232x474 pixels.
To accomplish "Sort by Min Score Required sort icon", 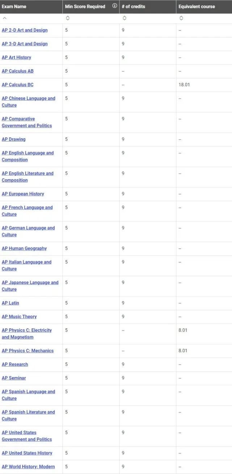I will (x=67, y=18).
